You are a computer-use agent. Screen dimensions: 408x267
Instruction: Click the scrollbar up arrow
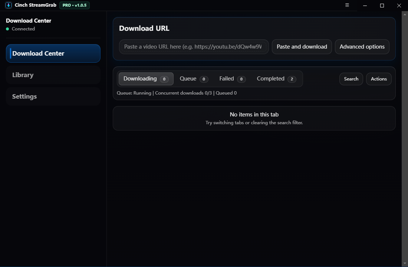tap(405, 14)
